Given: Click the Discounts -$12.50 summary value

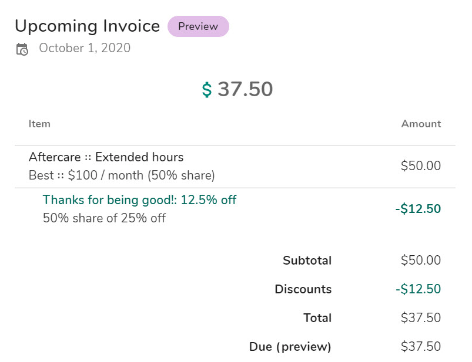Looking at the screenshot, I should coord(418,289).
